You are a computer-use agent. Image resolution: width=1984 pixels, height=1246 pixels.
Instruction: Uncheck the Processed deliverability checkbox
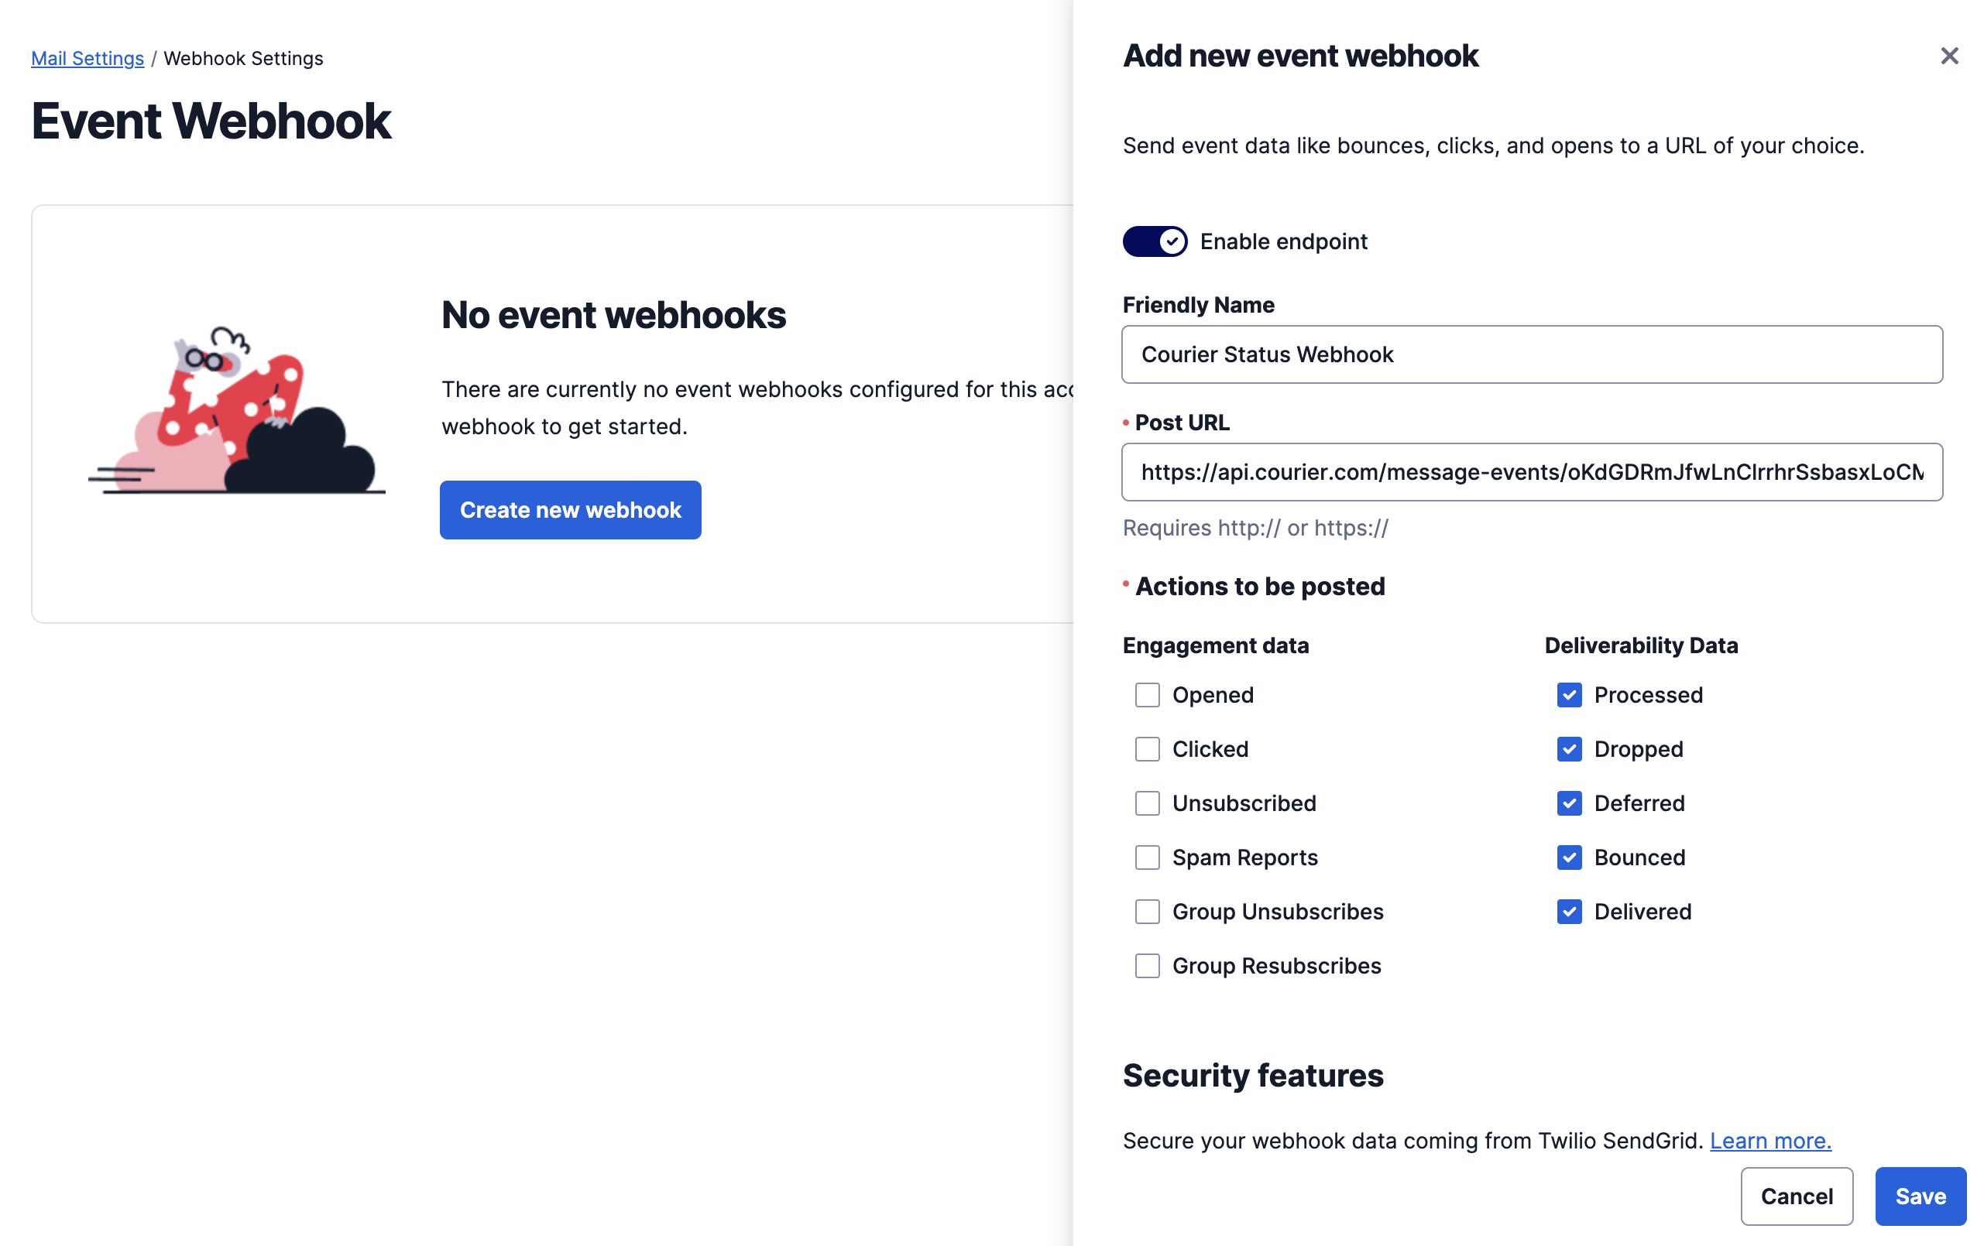pos(1569,695)
